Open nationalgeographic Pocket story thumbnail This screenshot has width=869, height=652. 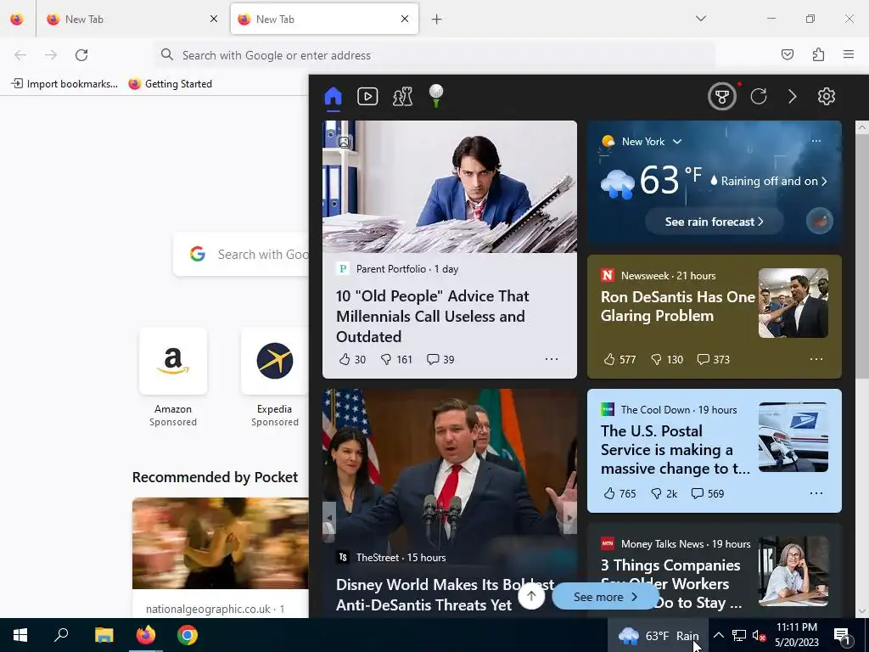(x=220, y=543)
